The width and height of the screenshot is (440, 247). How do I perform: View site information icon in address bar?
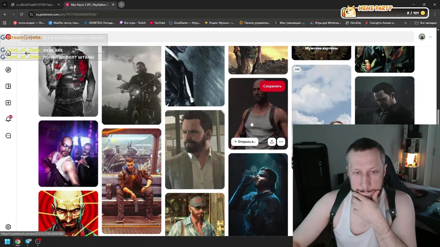point(31,14)
